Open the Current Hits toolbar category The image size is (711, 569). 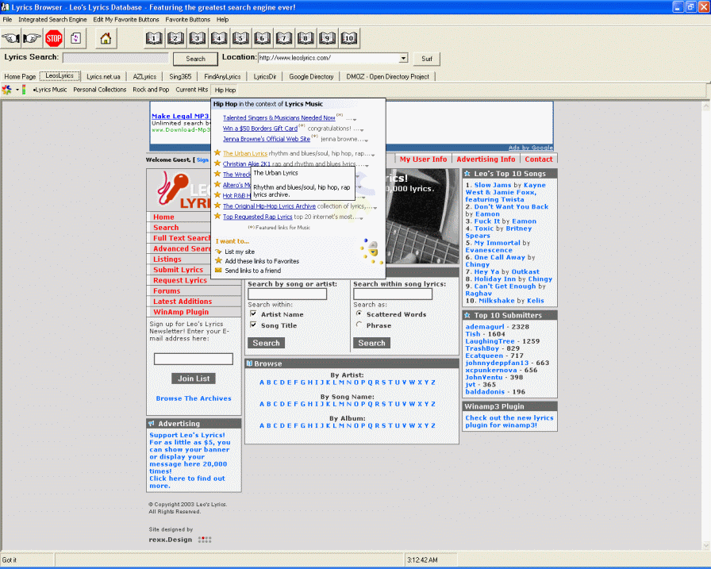(192, 90)
